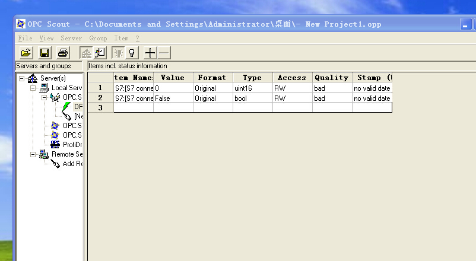Click the Local Serv computer icon
476x261 pixels.
(44, 88)
